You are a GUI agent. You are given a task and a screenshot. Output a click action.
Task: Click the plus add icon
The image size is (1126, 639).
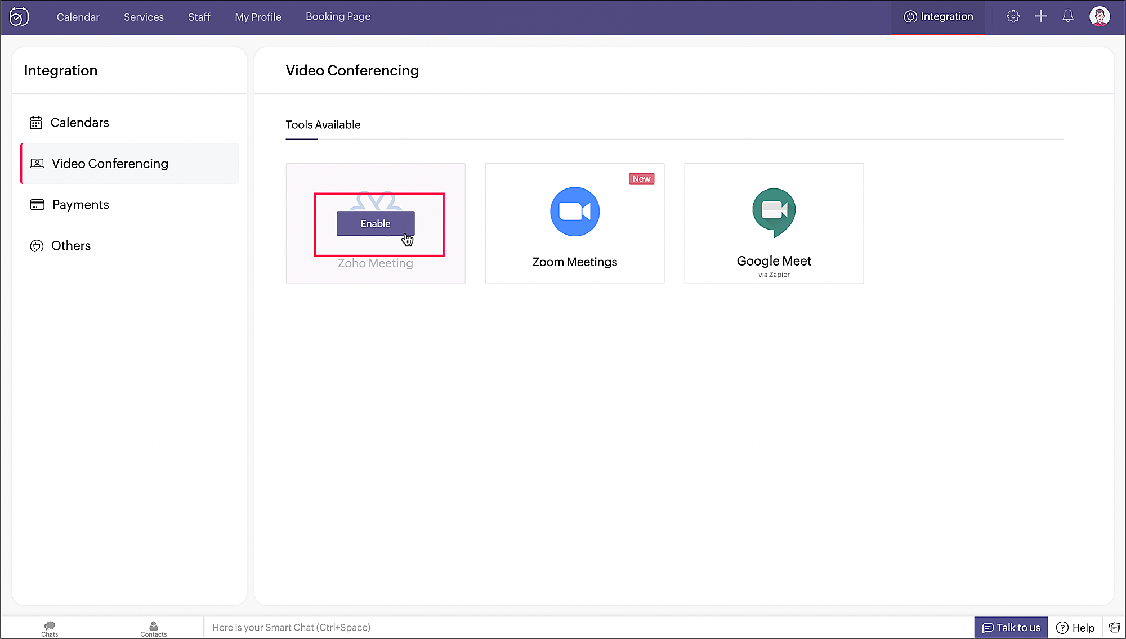coord(1041,16)
